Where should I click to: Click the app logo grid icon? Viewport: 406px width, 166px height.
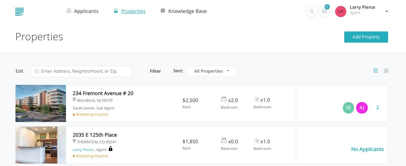pos(19,12)
